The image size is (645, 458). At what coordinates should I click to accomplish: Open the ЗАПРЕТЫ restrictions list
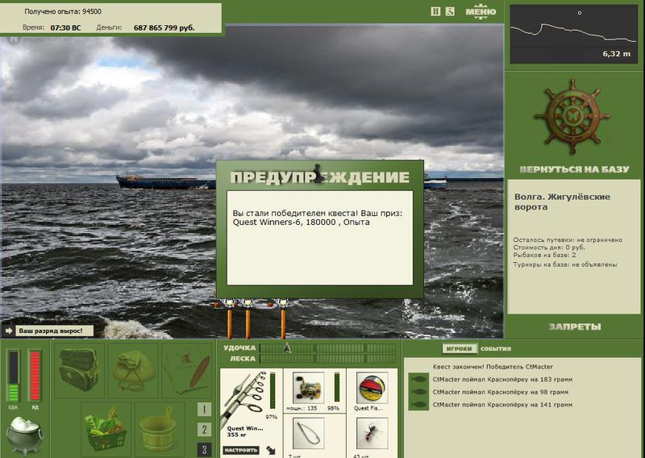pos(575,327)
